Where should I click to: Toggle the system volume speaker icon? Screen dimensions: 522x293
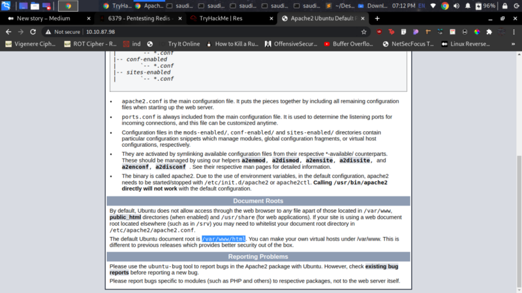[x=456, y=6]
